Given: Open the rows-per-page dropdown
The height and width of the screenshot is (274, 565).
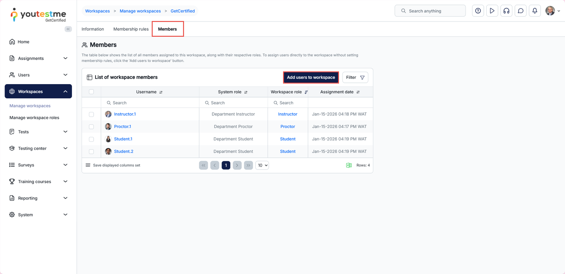Looking at the screenshot, I should coord(262,165).
